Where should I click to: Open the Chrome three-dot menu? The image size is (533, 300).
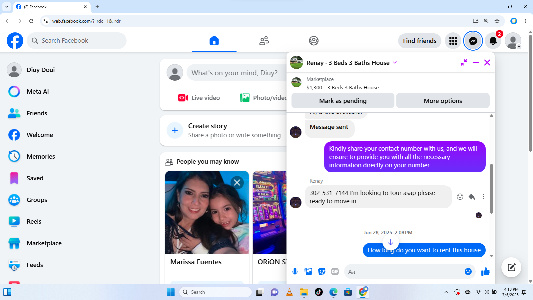click(x=526, y=21)
